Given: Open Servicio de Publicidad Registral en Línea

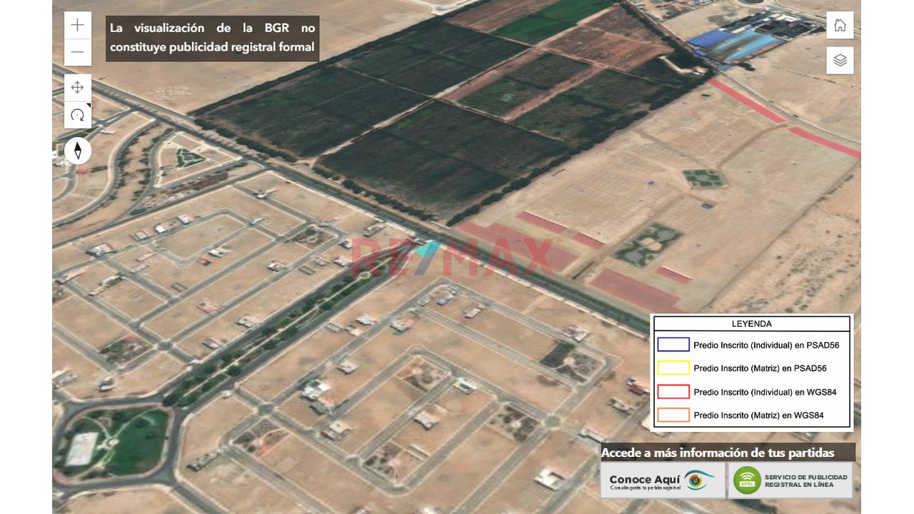Looking at the screenshot, I should pyautogui.click(x=790, y=480).
